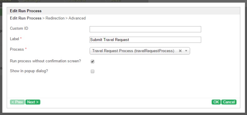Focus the Custom ID text field
Screen dimensions: 247x115
(x=145, y=29)
